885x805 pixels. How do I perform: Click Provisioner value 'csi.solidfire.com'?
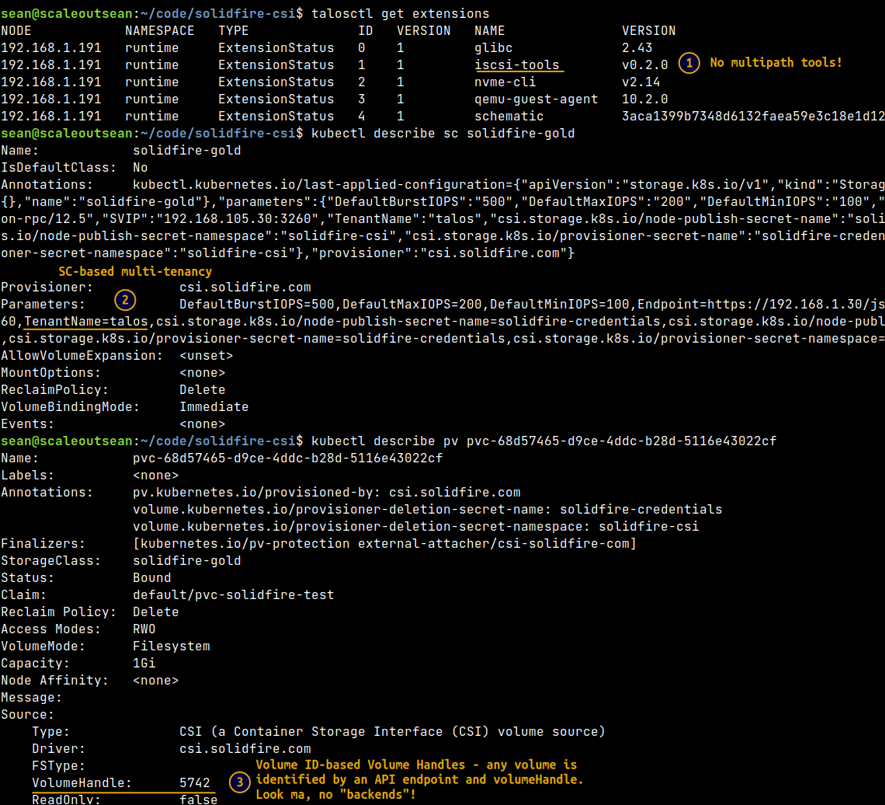(245, 287)
